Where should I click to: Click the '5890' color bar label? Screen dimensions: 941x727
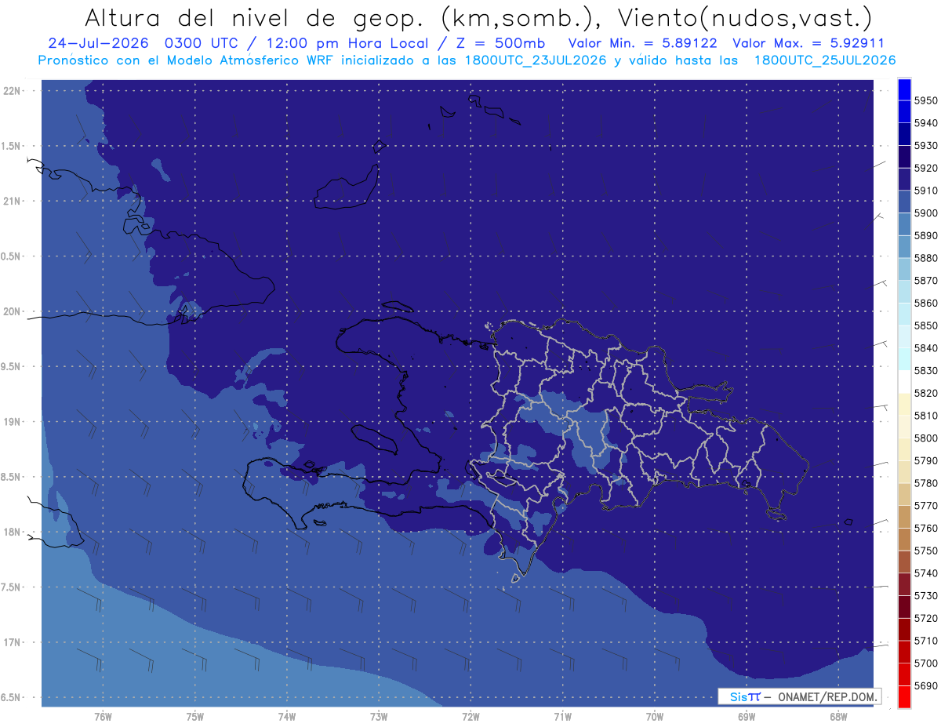pyautogui.click(x=926, y=235)
